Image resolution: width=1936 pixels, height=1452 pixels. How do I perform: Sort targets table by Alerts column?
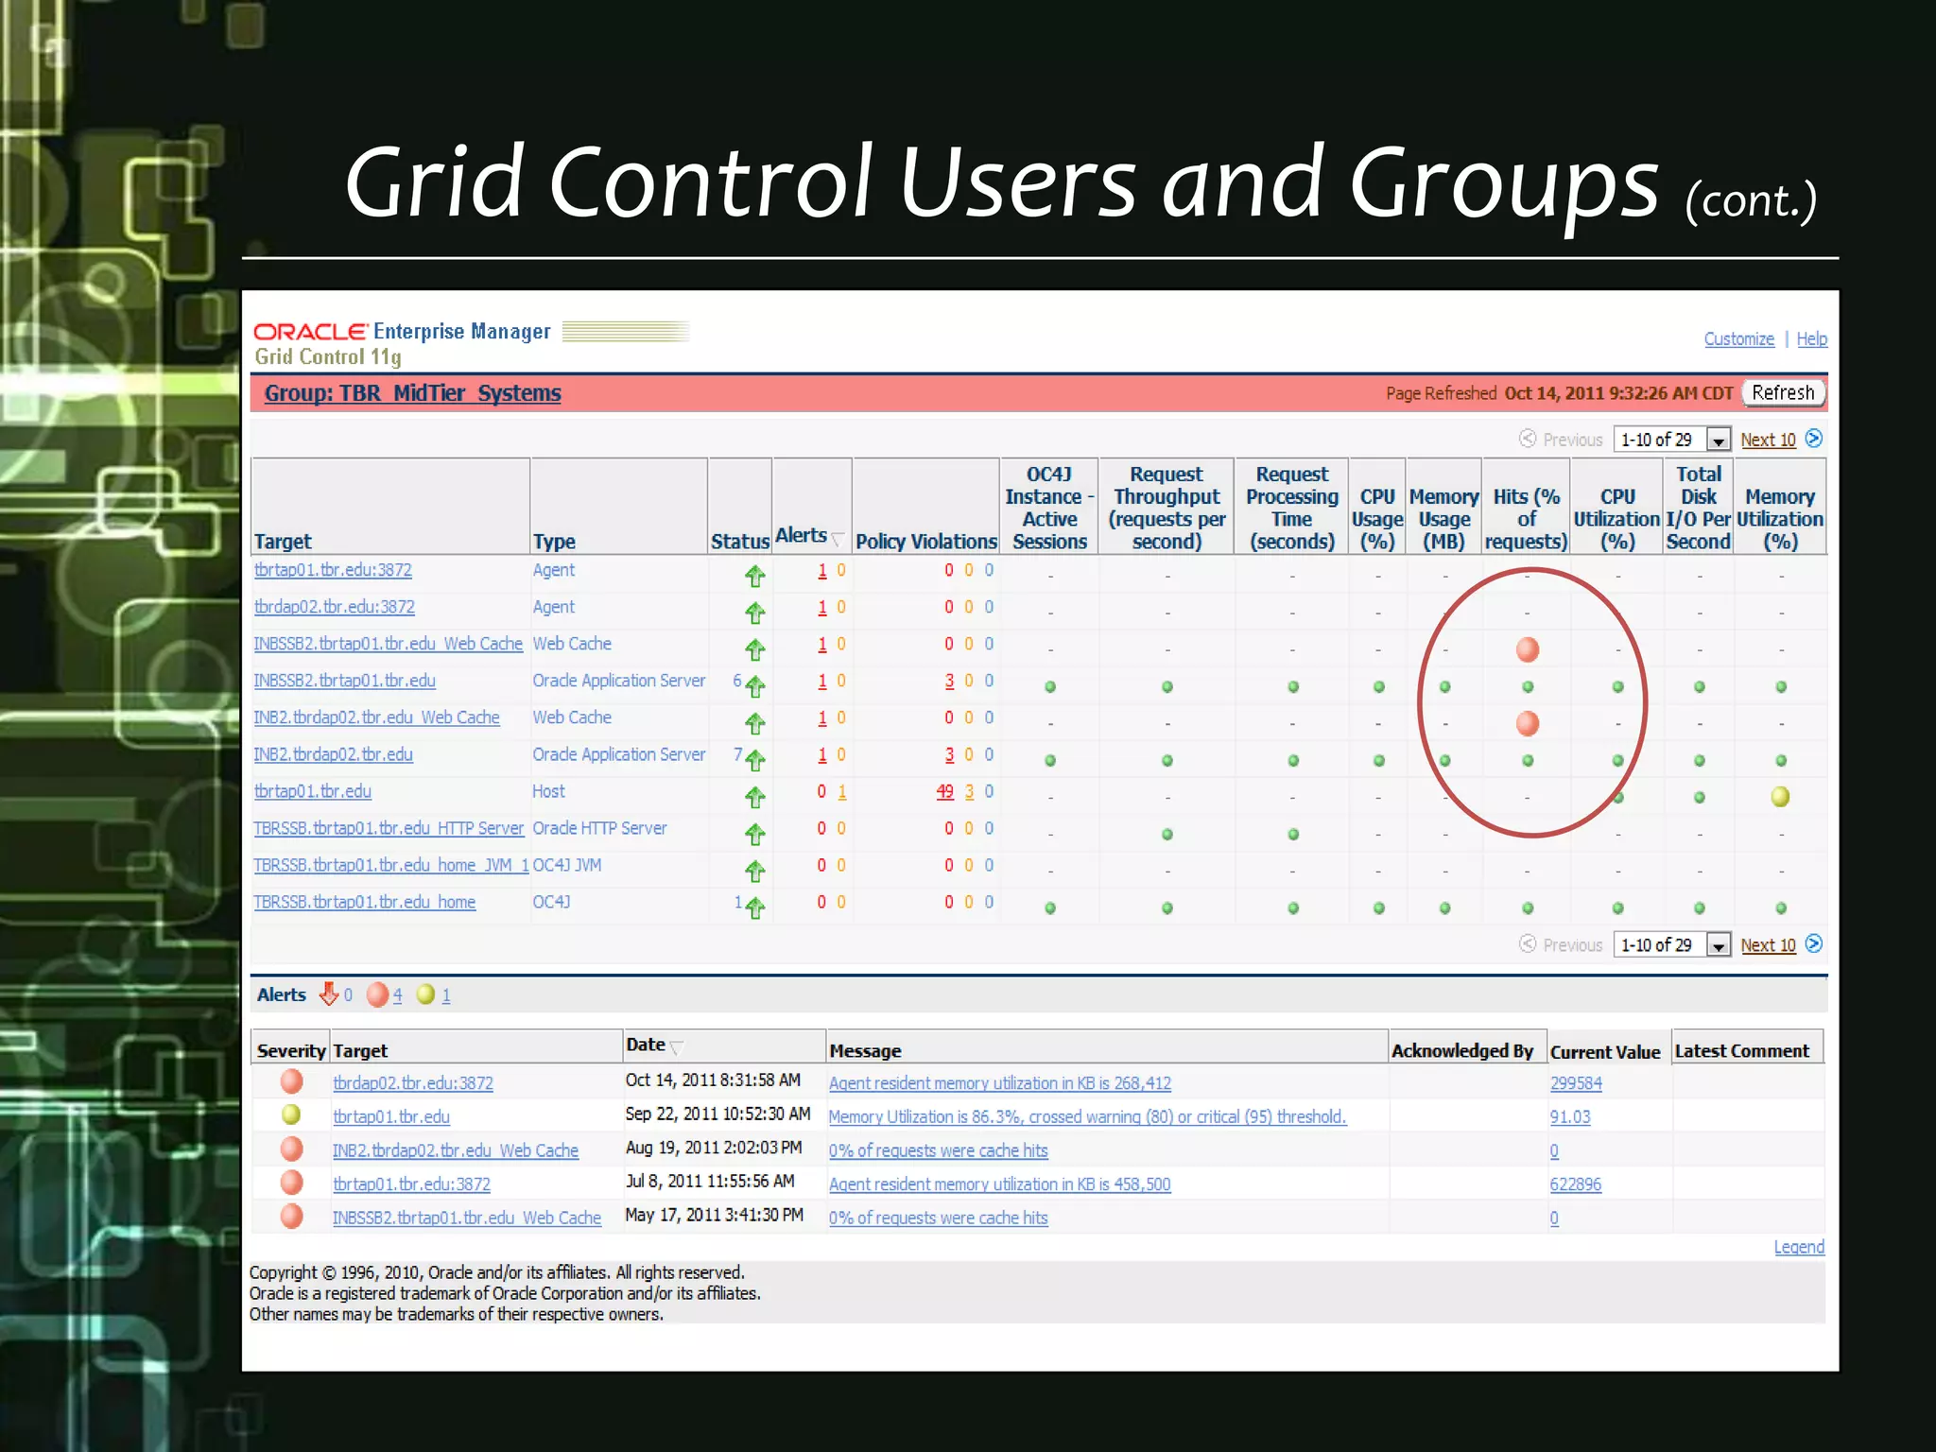tap(809, 536)
